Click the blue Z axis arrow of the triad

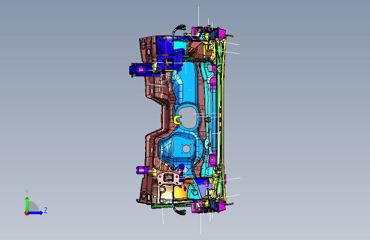pyautogui.click(x=35, y=213)
